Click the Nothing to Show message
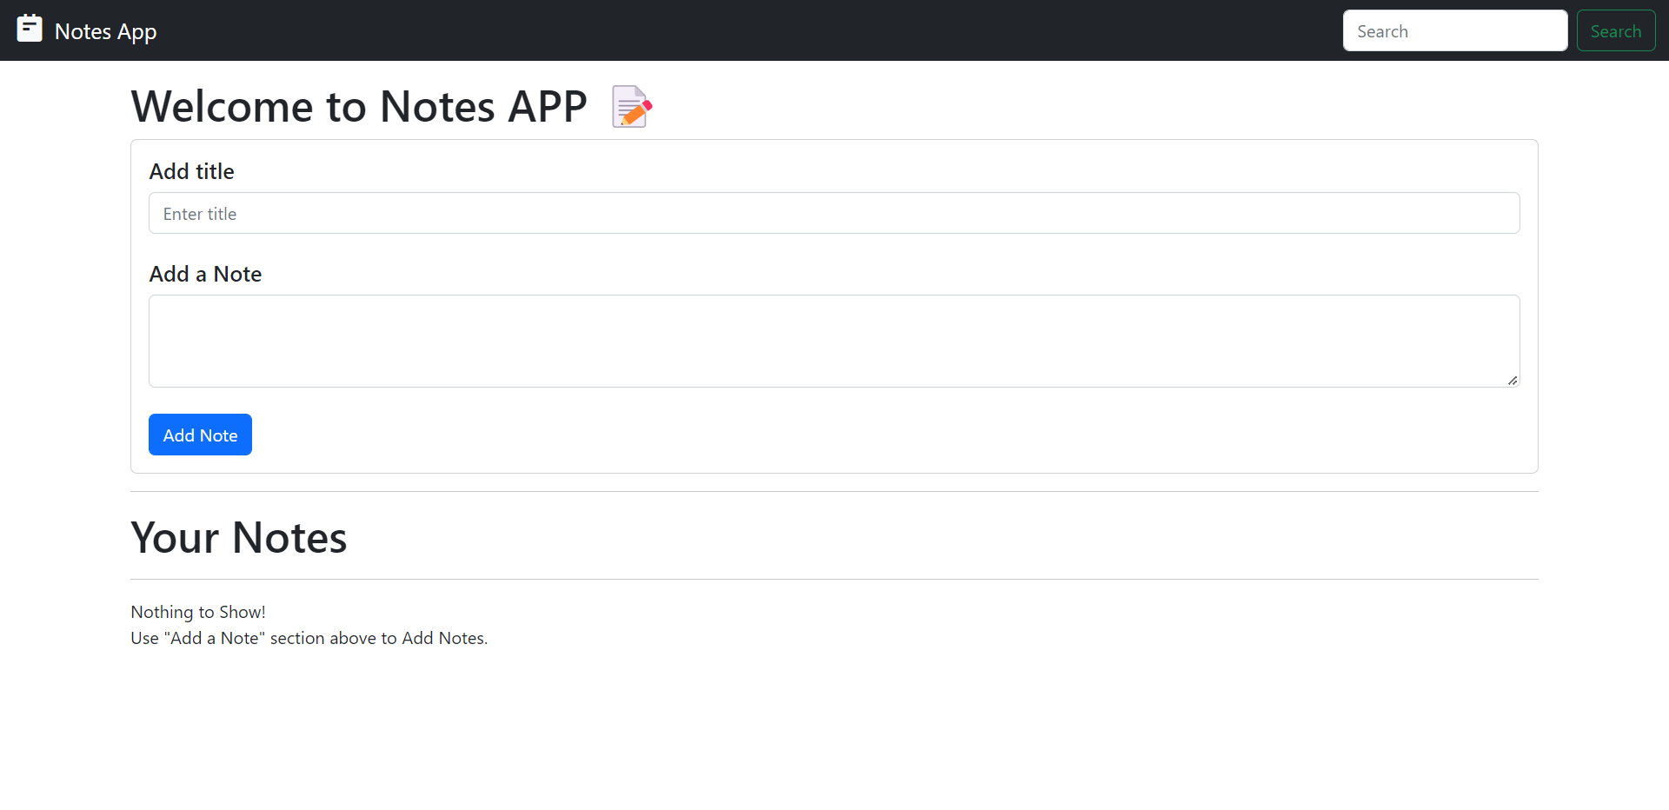 [x=197, y=612]
